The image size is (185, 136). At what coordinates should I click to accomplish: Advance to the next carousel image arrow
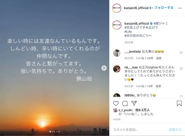click(104, 68)
